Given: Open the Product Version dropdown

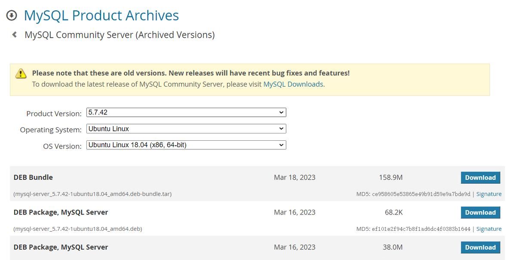Looking at the screenshot, I should [185, 112].
